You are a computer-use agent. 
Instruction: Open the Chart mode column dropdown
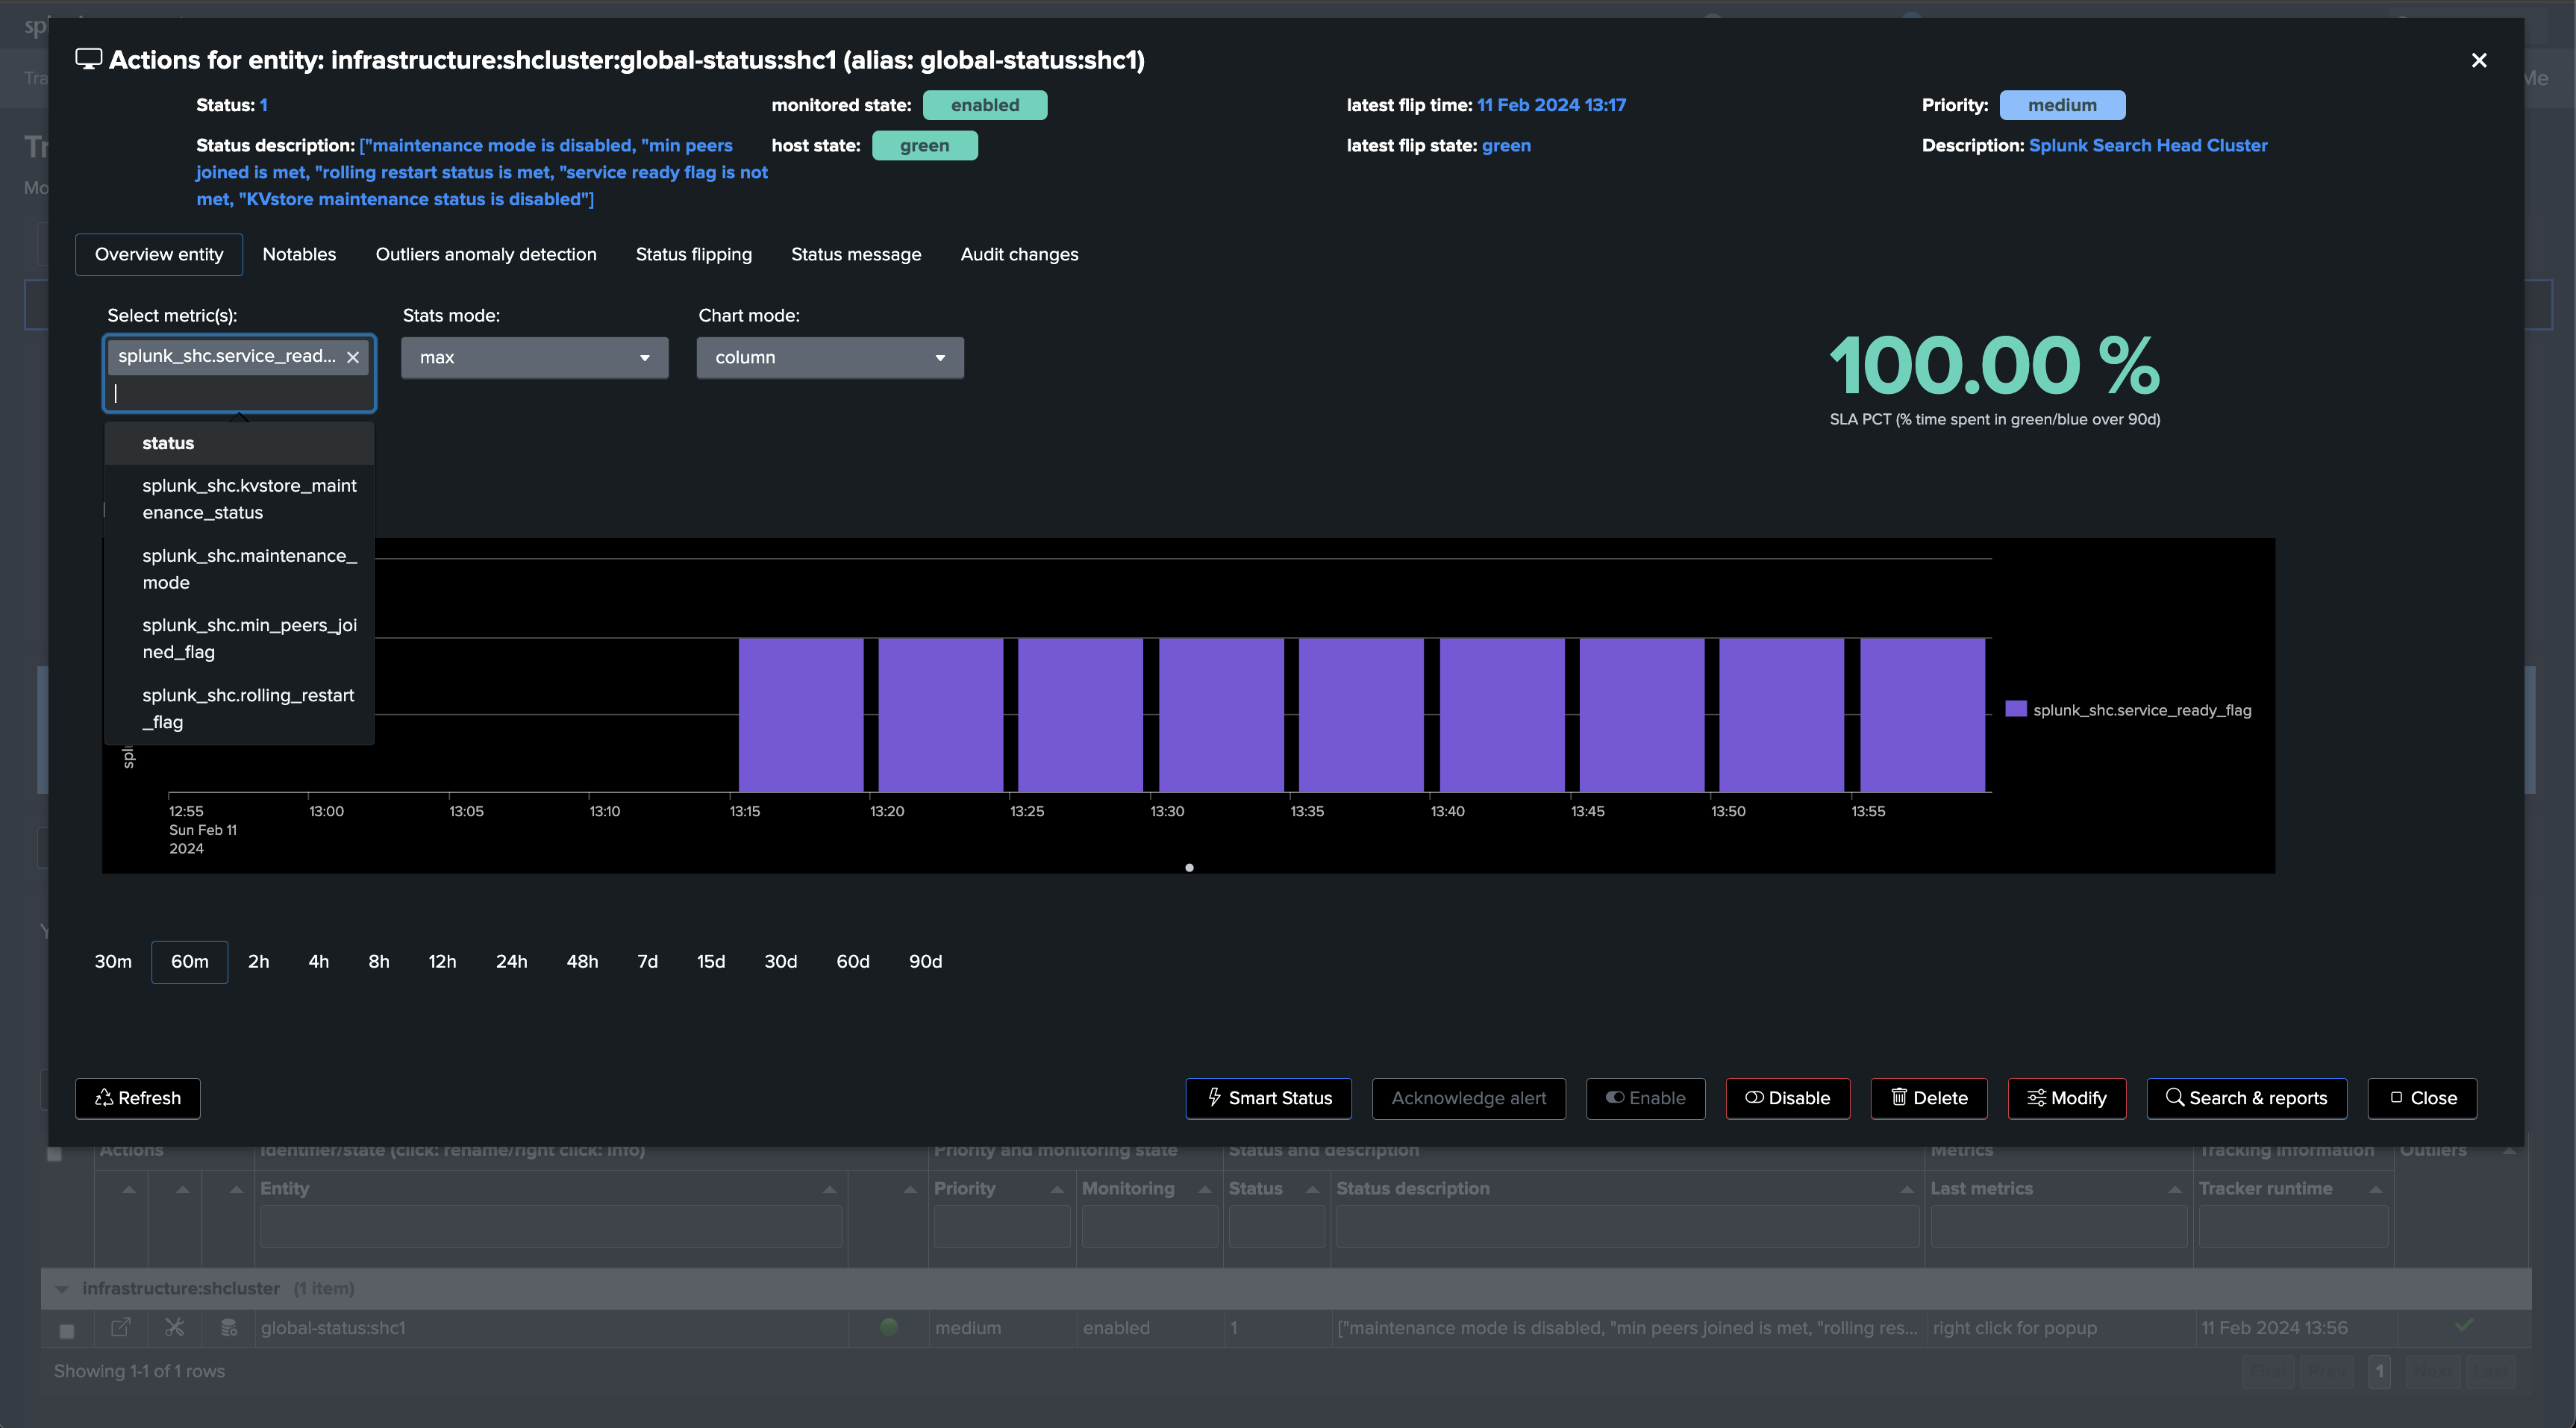click(x=830, y=357)
